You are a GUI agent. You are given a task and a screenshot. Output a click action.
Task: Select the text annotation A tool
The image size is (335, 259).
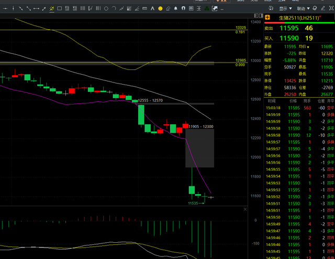(x=152, y=8)
